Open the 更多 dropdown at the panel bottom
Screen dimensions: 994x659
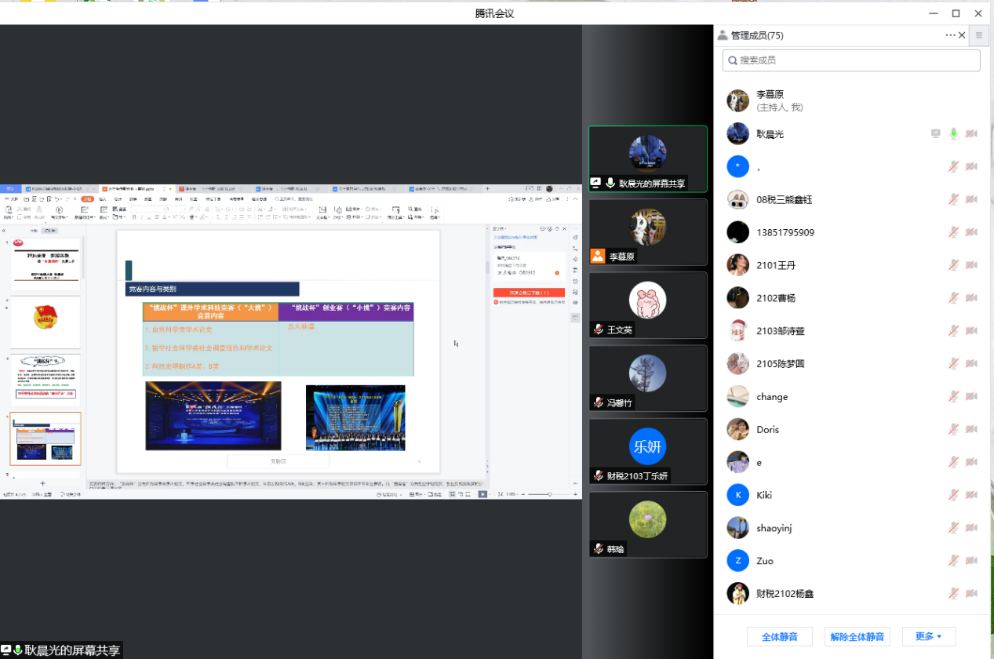coord(927,636)
